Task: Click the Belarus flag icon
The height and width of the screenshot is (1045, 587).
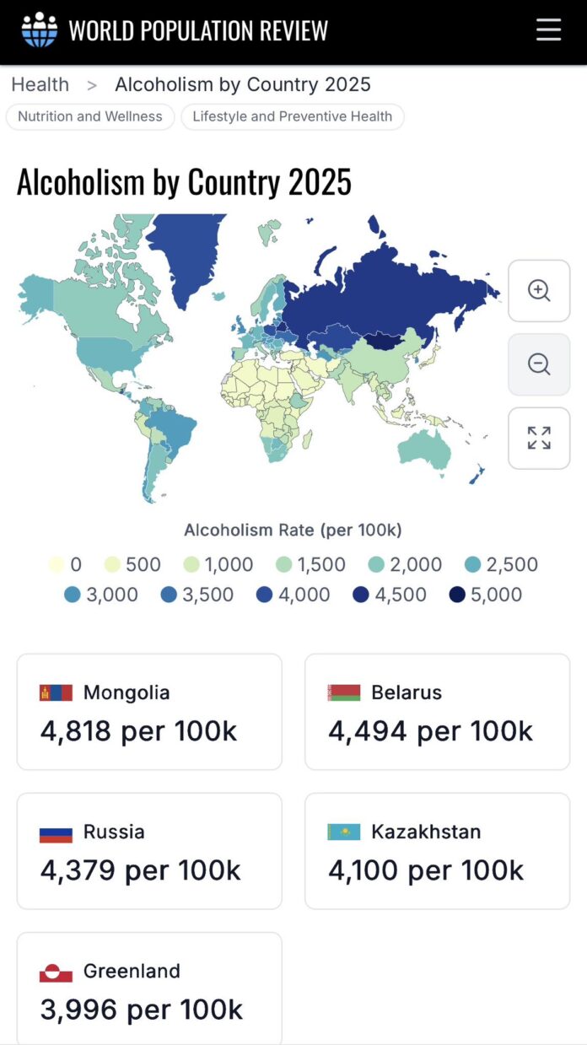Action: pyautogui.click(x=343, y=692)
